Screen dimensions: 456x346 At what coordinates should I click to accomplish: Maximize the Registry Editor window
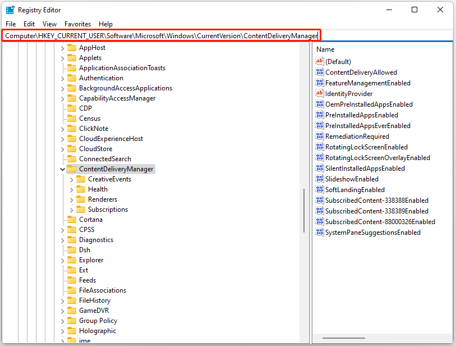[x=414, y=10]
